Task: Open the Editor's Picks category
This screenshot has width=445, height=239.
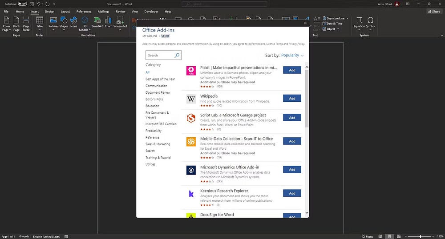Action: [154, 99]
